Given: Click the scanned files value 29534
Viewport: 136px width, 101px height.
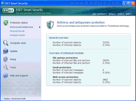Looking at the screenshot, I should 106,60.
